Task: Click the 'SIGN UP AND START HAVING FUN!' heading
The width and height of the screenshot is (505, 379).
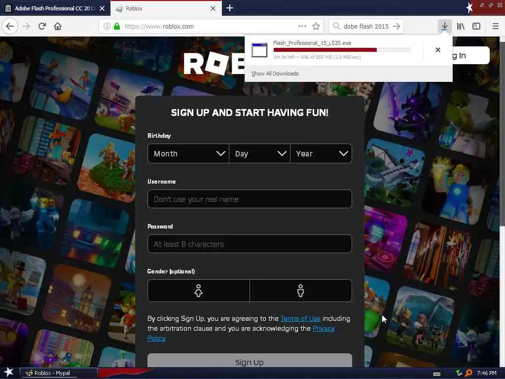Action: coord(250,113)
